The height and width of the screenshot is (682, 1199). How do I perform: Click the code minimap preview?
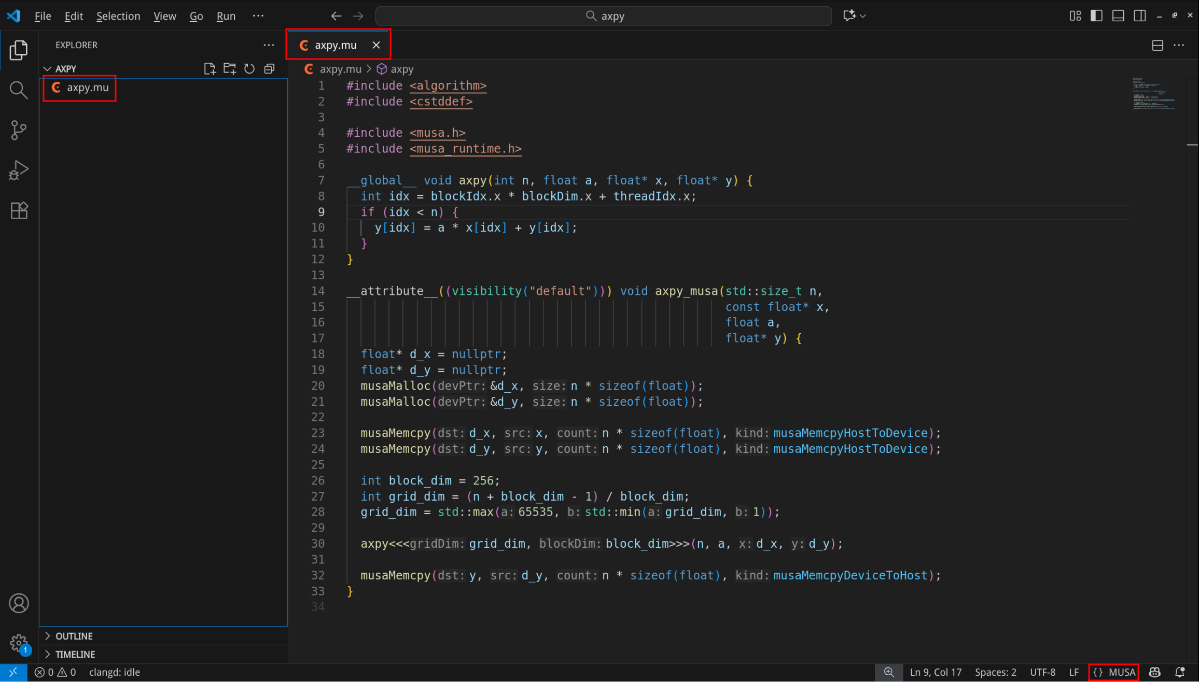tap(1154, 94)
